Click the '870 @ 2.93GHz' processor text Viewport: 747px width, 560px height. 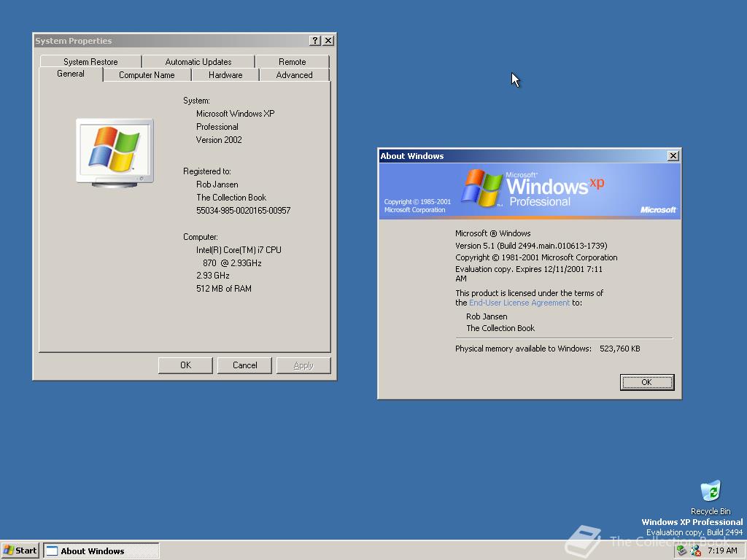coord(232,262)
